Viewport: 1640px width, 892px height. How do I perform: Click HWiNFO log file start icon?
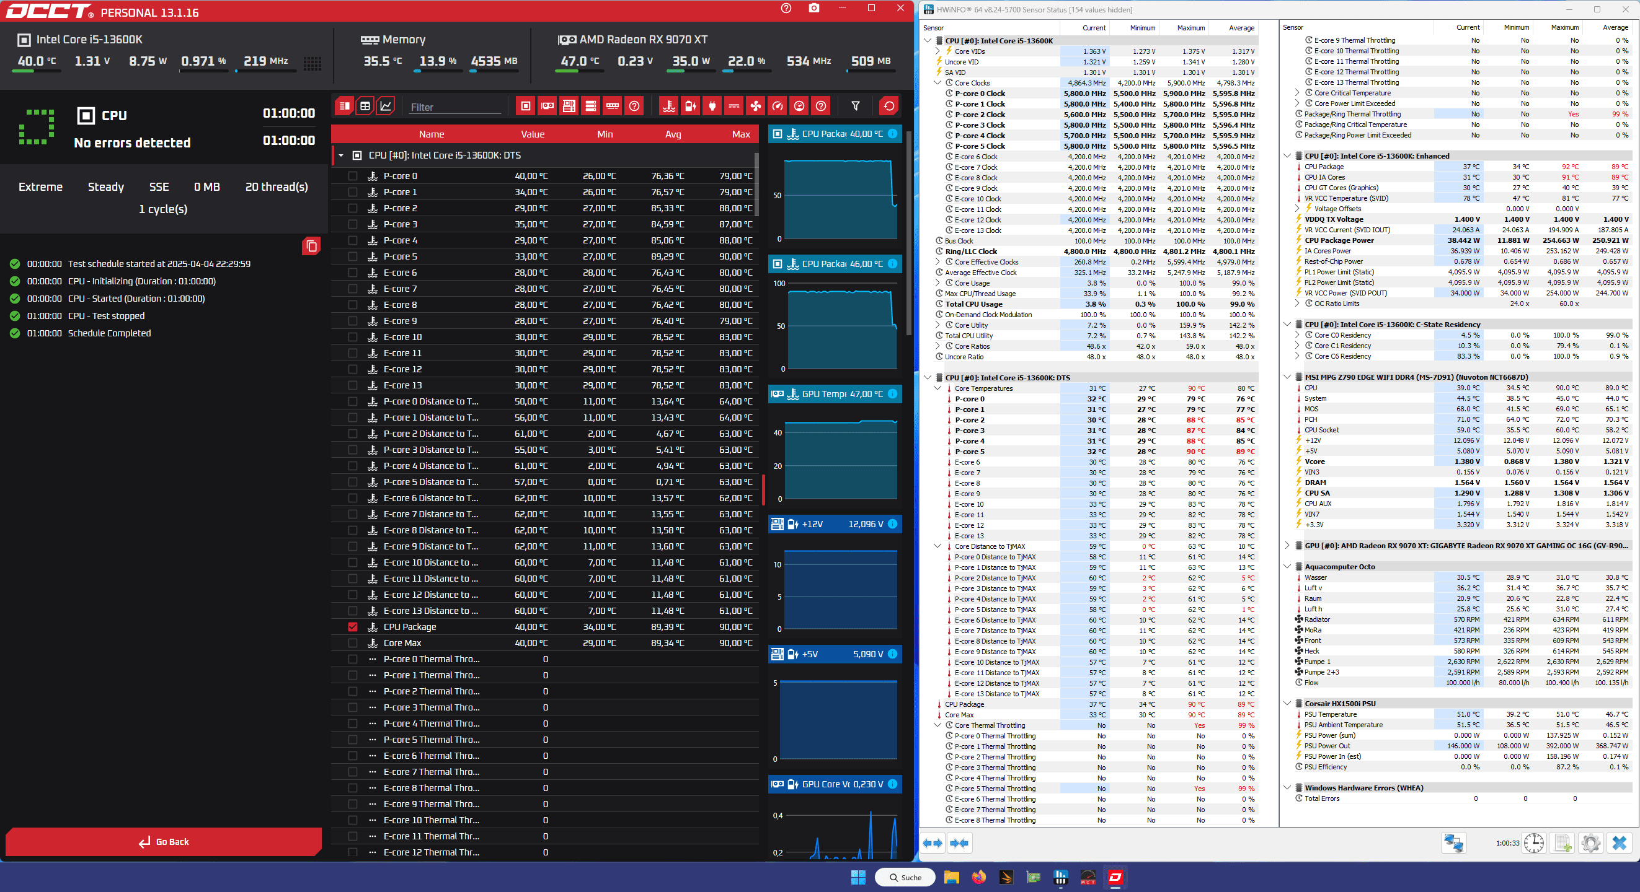pyautogui.click(x=1562, y=843)
